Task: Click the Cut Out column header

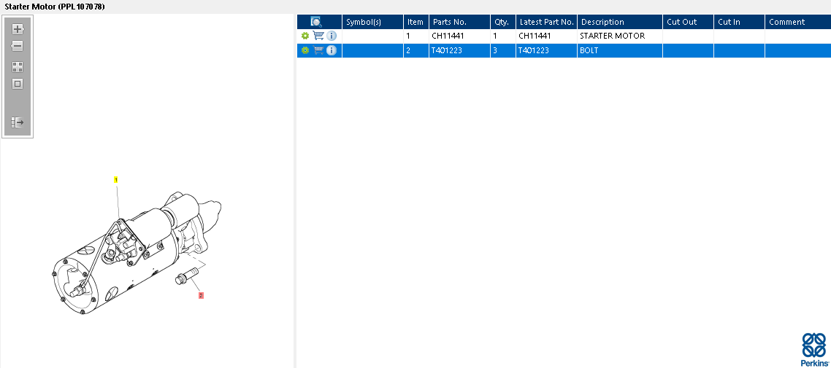Action: coord(688,22)
